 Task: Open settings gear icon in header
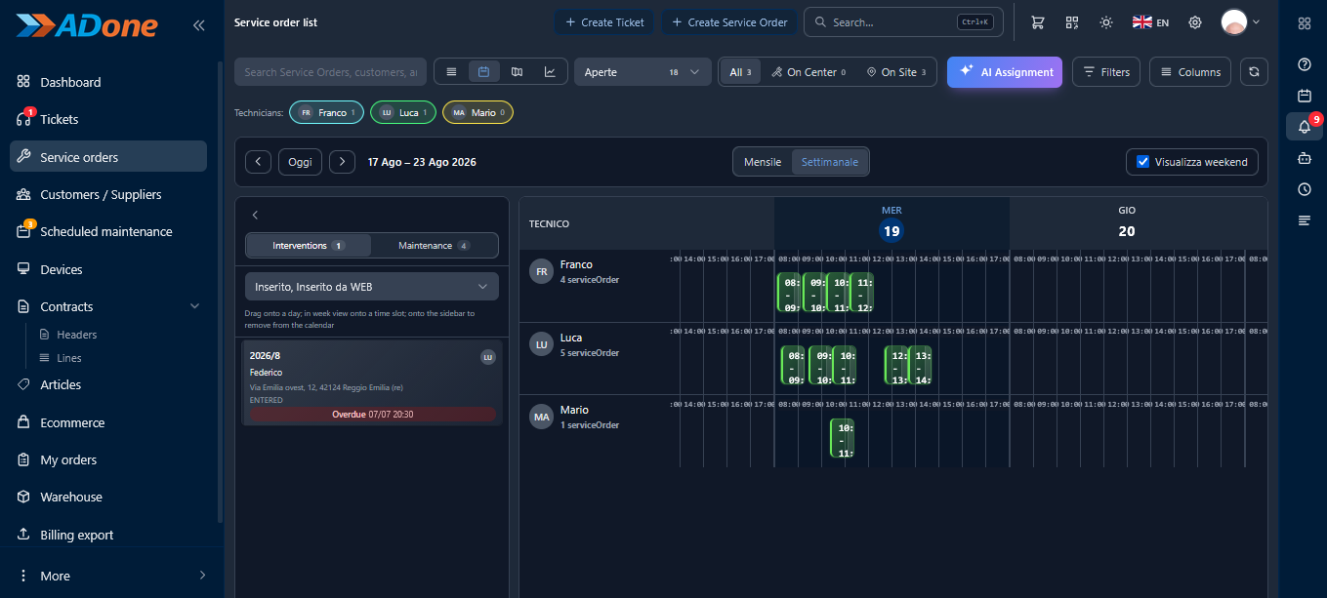tap(1194, 22)
